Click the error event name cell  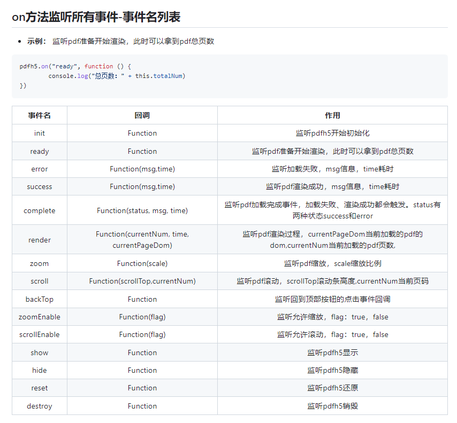pyautogui.click(x=40, y=169)
